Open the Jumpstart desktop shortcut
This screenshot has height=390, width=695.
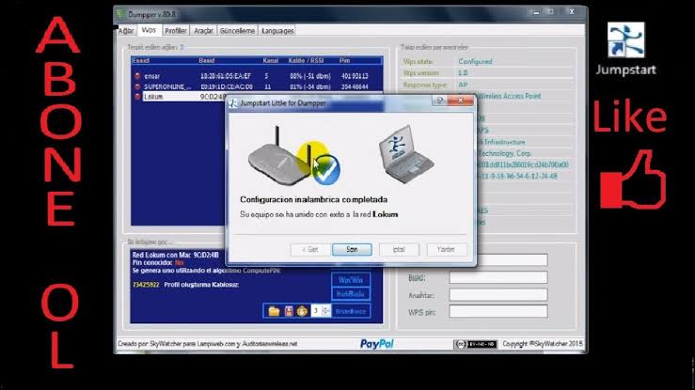pyautogui.click(x=625, y=50)
